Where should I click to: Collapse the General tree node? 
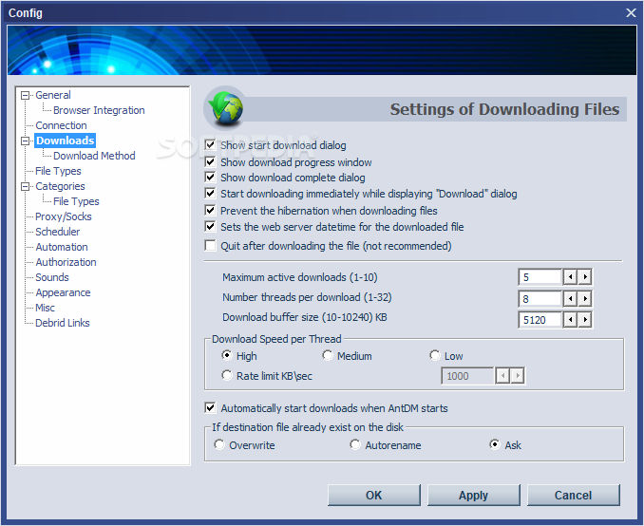pyautogui.click(x=25, y=95)
